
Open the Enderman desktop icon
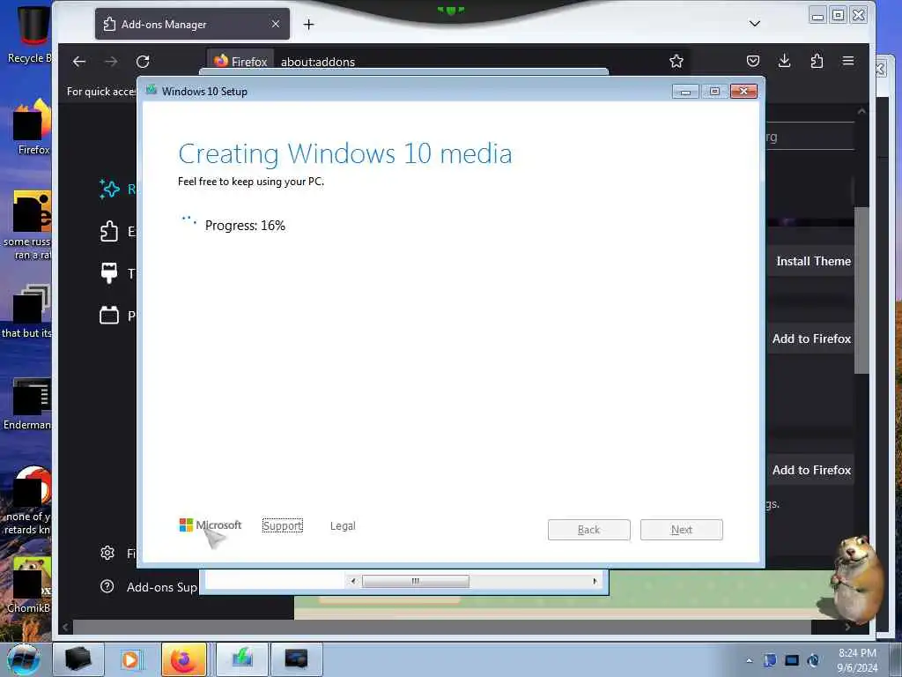27,404
